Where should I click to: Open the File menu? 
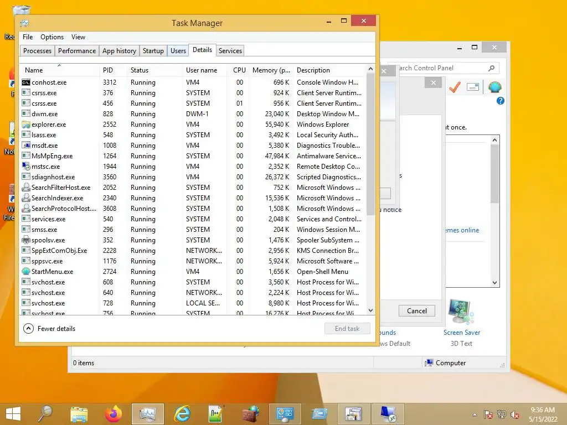(28, 37)
